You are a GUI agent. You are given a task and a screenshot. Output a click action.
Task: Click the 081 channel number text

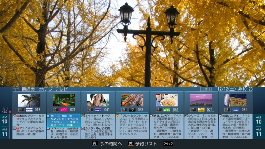(x=244, y=110)
